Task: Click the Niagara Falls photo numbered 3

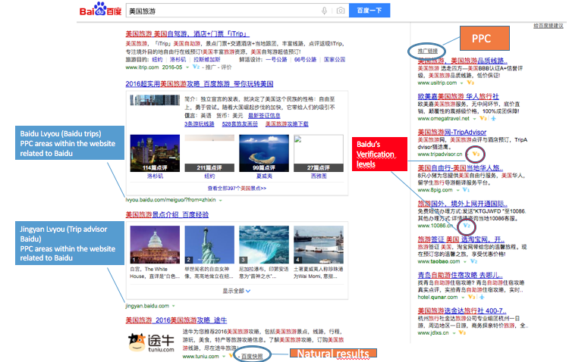Action: tap(264, 245)
